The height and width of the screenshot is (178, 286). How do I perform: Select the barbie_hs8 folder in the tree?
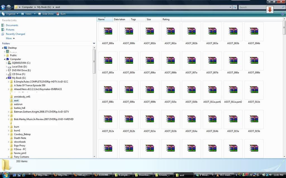(x=20, y=108)
